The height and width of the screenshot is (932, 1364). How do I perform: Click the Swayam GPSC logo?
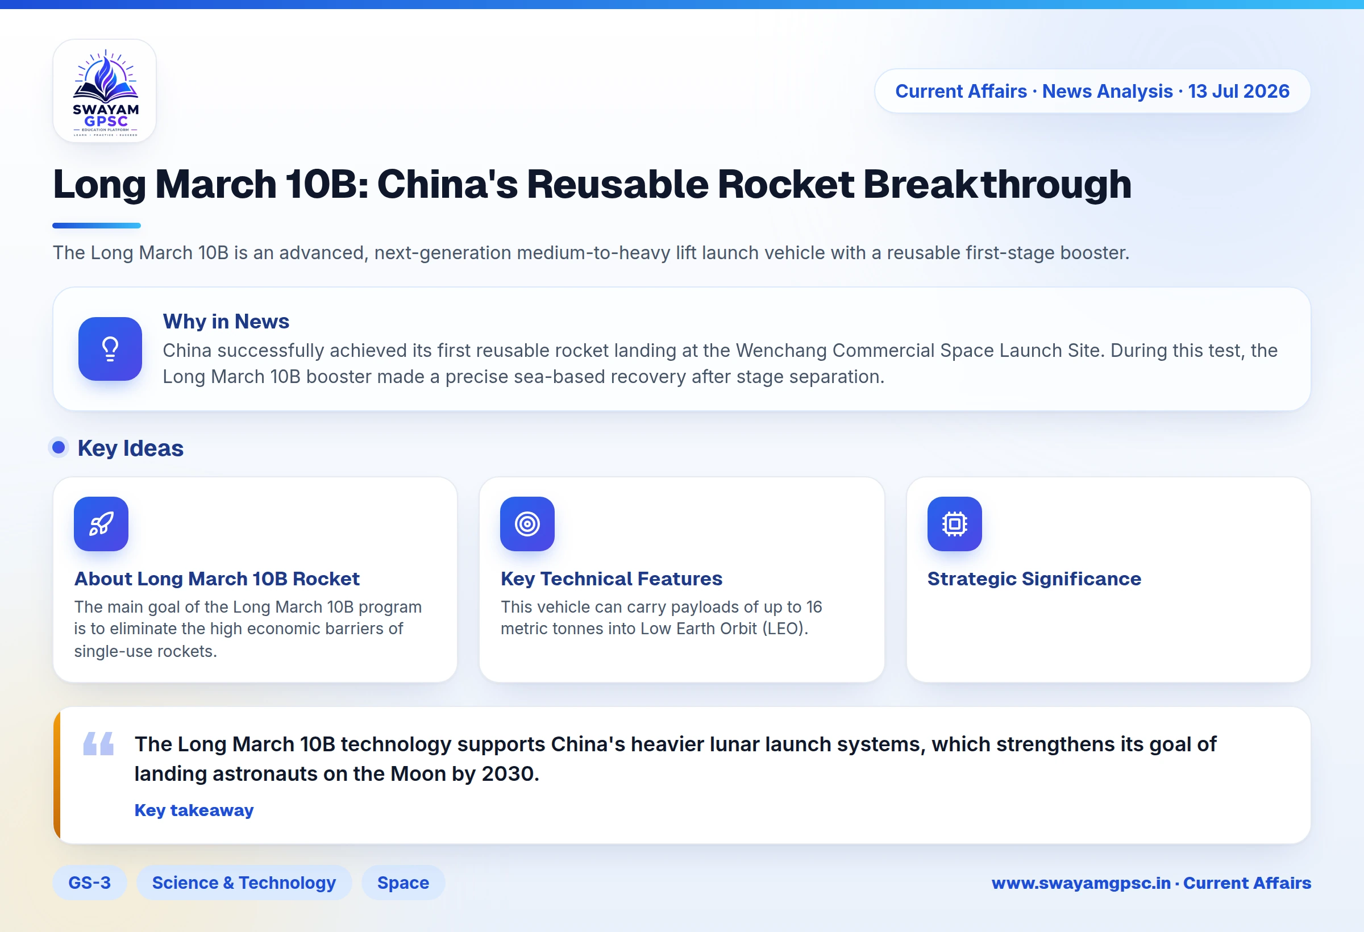(105, 91)
